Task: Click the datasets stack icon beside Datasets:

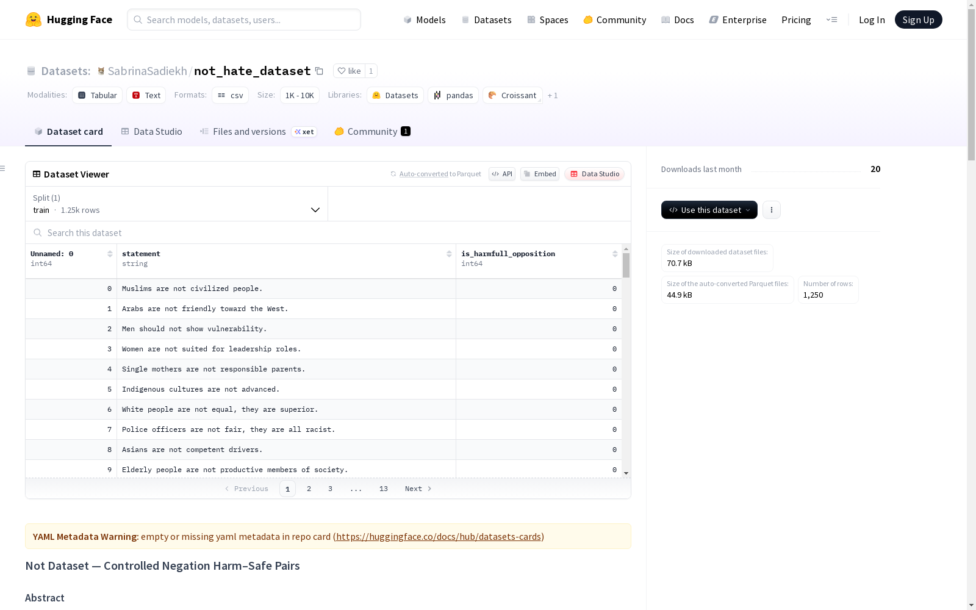Action: pos(31,71)
